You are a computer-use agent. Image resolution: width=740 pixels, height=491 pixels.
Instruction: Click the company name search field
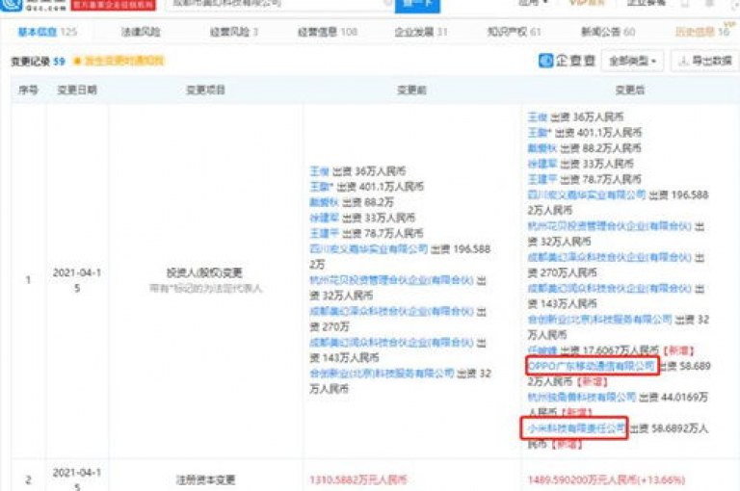coord(279,4)
